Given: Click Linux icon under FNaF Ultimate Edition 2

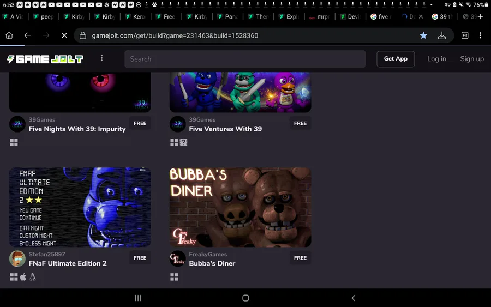Looking at the screenshot, I should (32, 277).
